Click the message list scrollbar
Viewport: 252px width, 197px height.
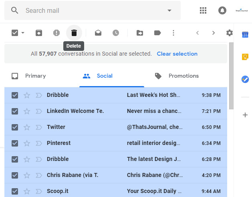point(231,76)
